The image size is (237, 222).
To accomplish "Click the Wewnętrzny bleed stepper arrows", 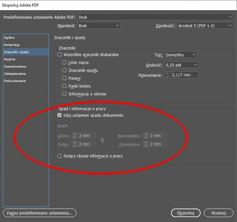I will point(146,135).
